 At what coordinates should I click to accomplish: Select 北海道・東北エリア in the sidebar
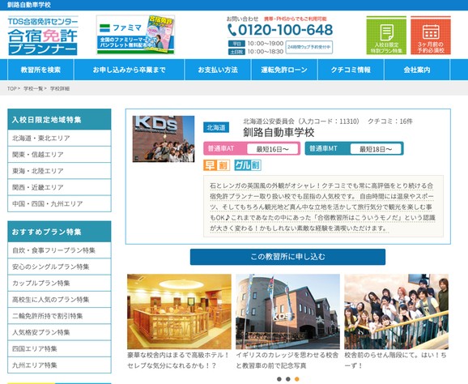click(59, 138)
